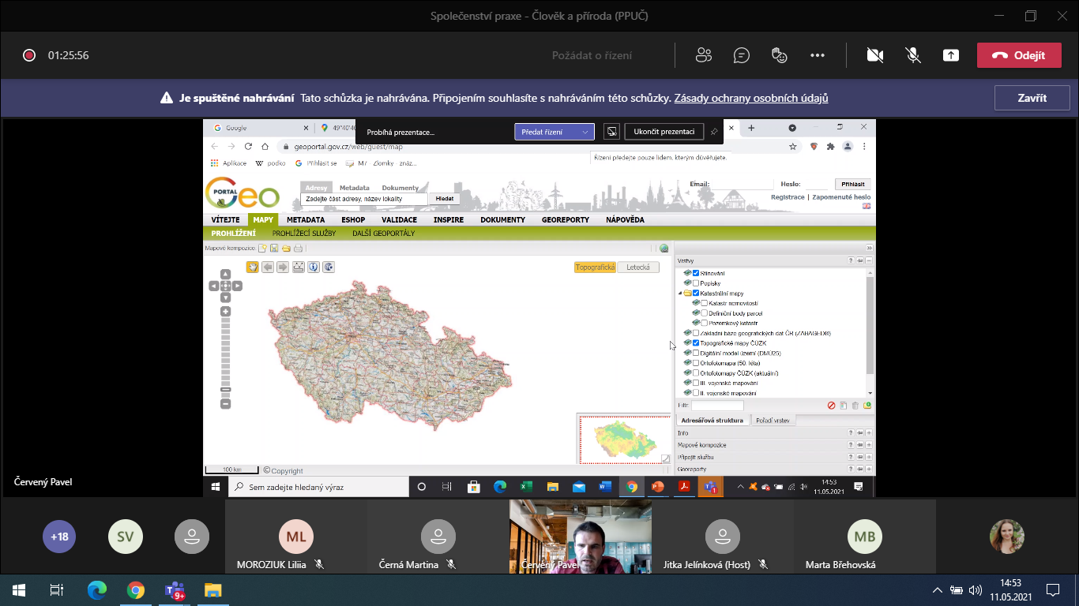The image size is (1079, 606).
Task: Open the more actions ellipsis menu
Action: (x=817, y=55)
